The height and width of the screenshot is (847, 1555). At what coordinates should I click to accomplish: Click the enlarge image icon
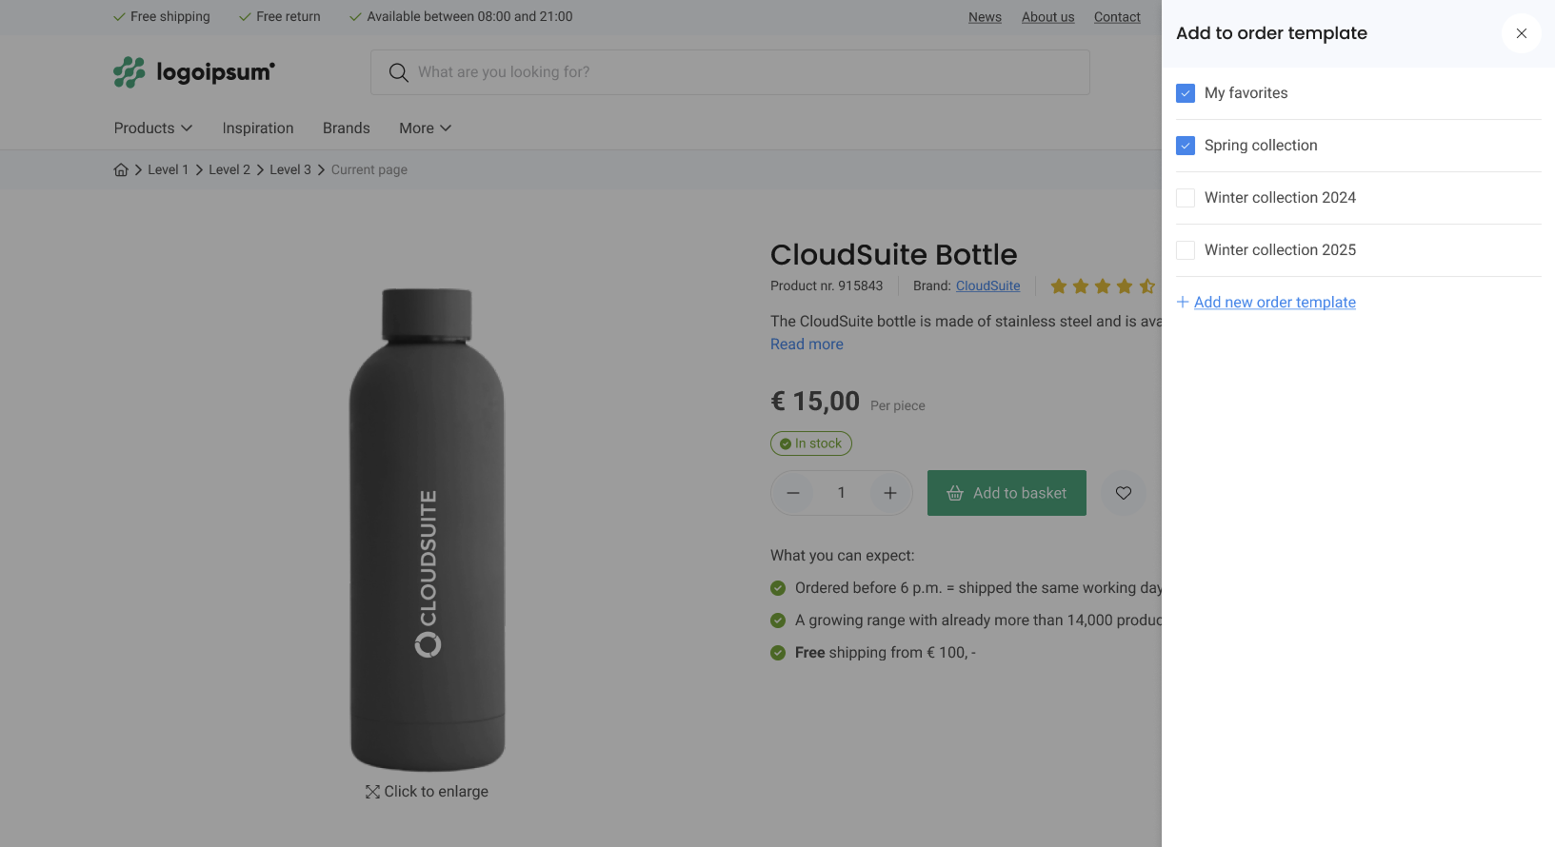point(372,792)
